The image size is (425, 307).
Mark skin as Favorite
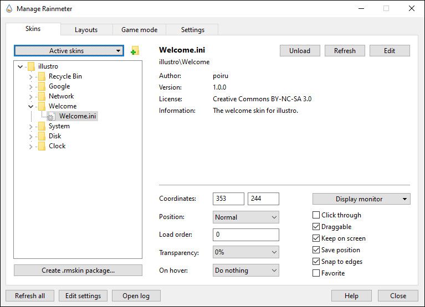pos(316,273)
